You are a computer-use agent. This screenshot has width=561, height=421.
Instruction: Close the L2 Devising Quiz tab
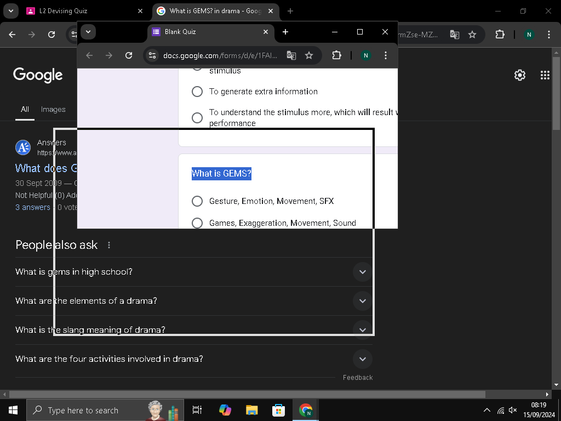140,11
